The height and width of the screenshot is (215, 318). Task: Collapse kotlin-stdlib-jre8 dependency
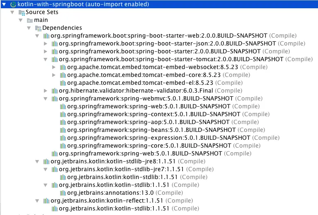point(37,162)
